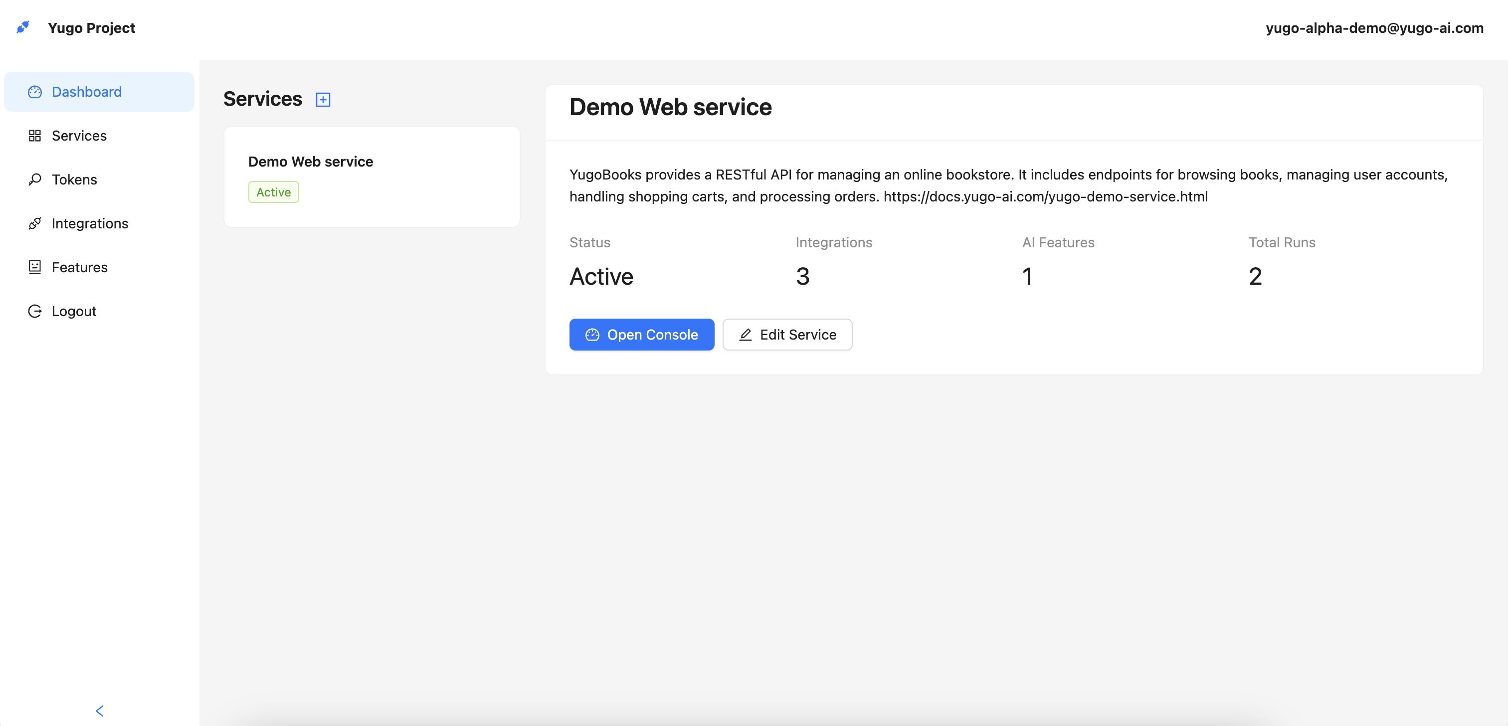Screen dimensions: 1508x726
Task: Click the Integrations count value 3
Action: click(802, 276)
